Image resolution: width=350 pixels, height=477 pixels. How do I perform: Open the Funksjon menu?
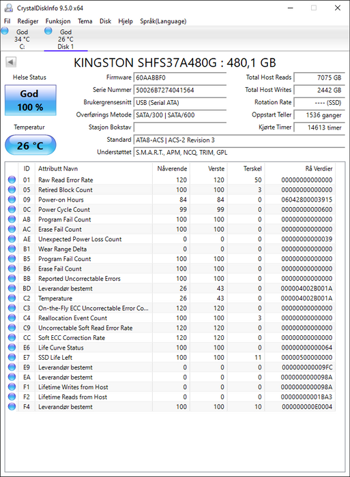click(58, 21)
